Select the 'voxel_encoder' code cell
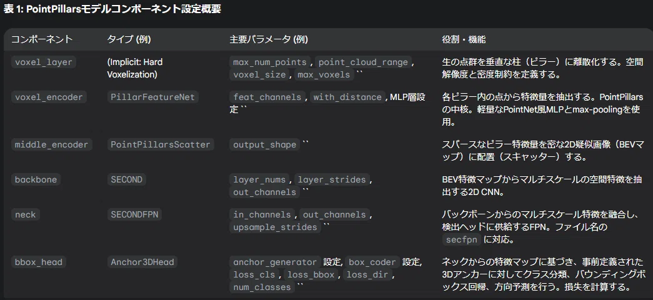Image resolution: width=653 pixels, height=300 pixels. pyautogui.click(x=49, y=97)
